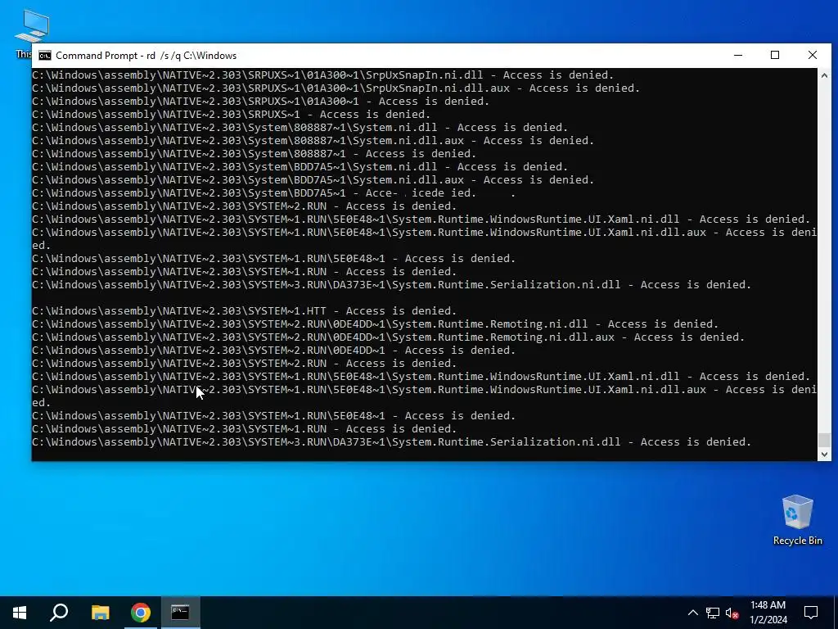
Task: Maximize the Command Prompt window
Action: [775, 55]
